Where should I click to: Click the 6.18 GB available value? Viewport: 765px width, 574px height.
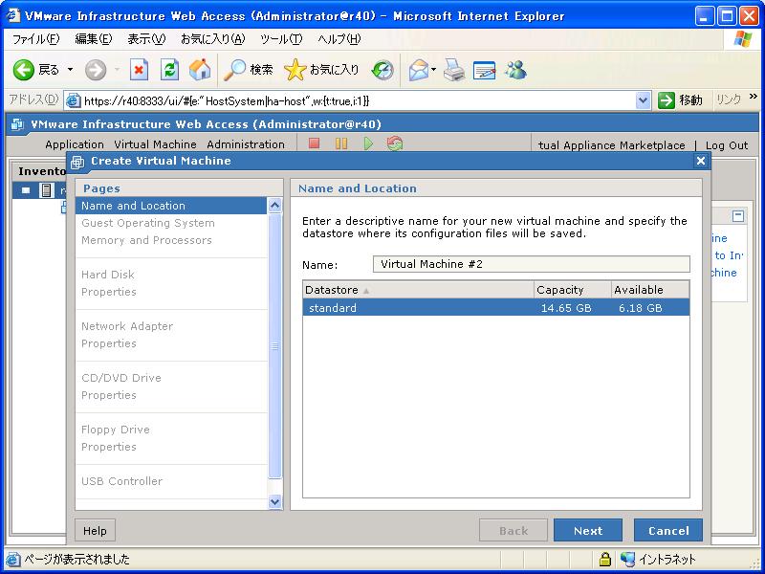(x=640, y=308)
